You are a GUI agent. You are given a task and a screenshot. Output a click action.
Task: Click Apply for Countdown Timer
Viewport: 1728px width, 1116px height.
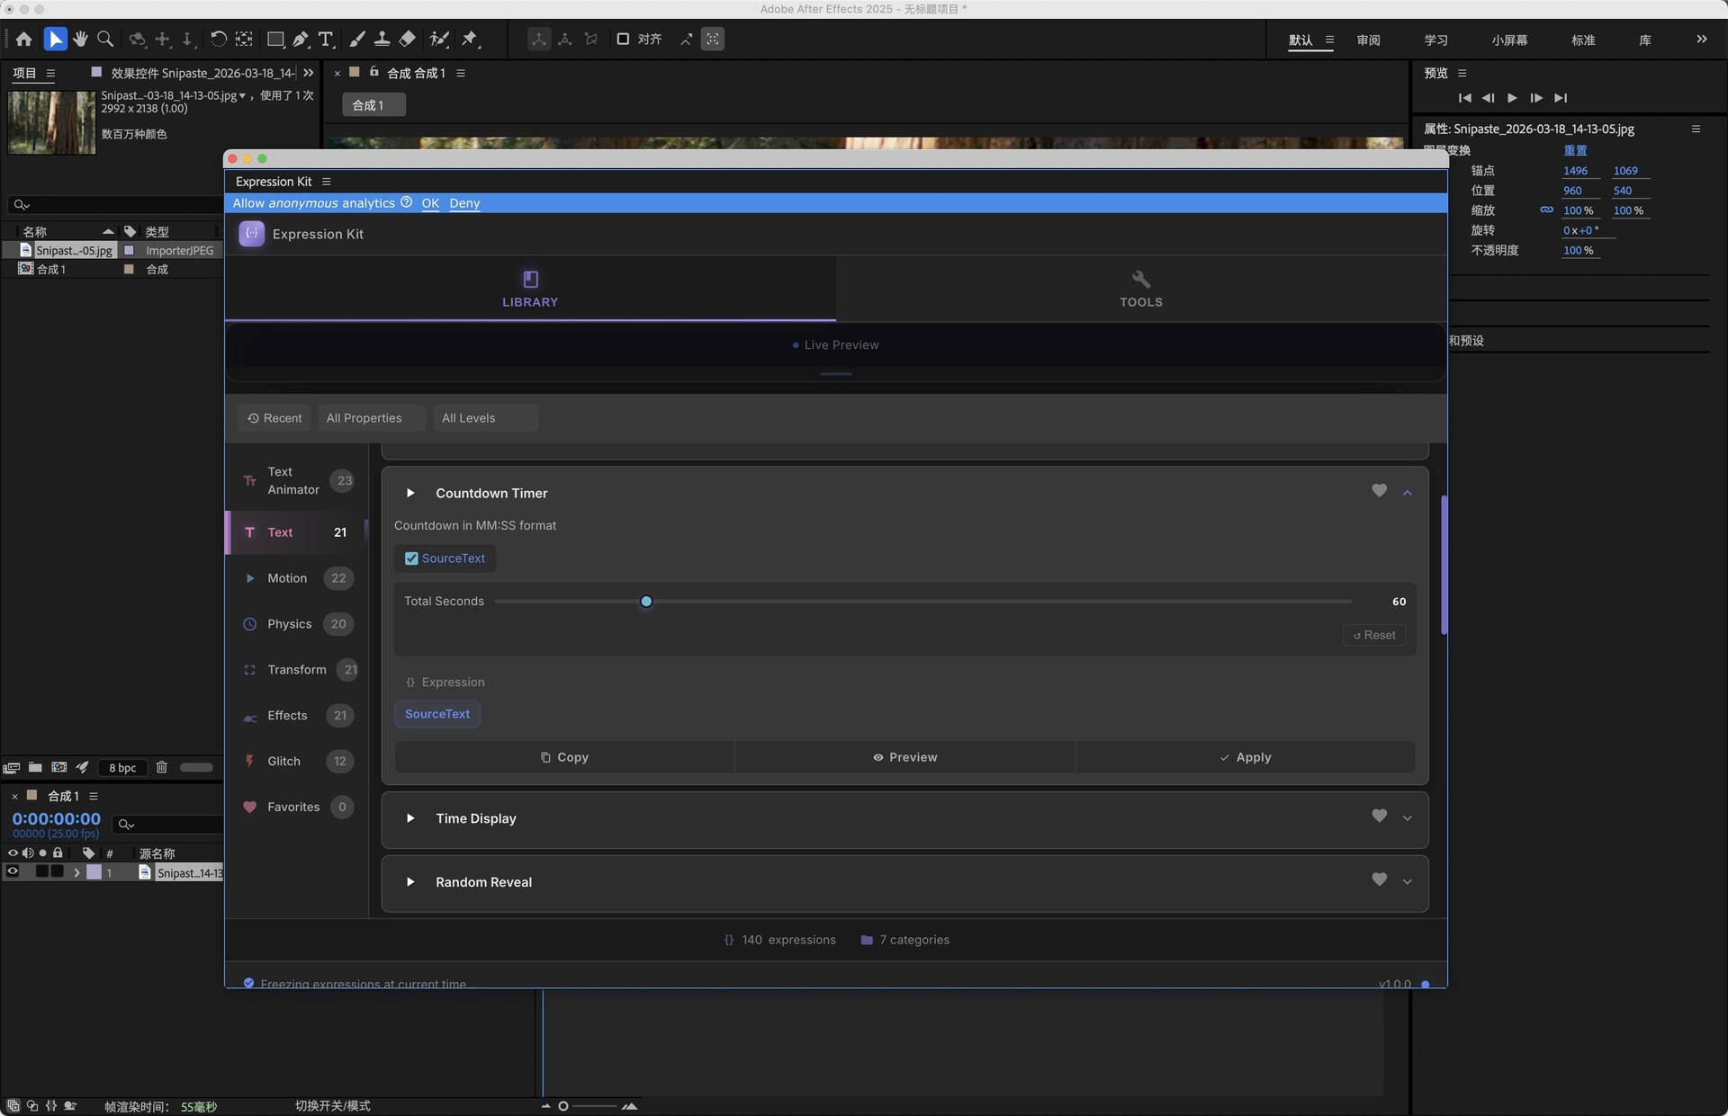(x=1245, y=757)
